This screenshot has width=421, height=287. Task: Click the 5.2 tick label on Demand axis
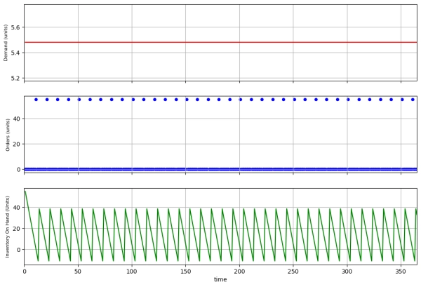15,78
